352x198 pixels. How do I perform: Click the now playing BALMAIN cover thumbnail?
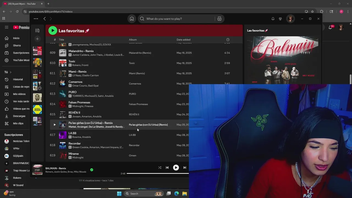(37, 170)
